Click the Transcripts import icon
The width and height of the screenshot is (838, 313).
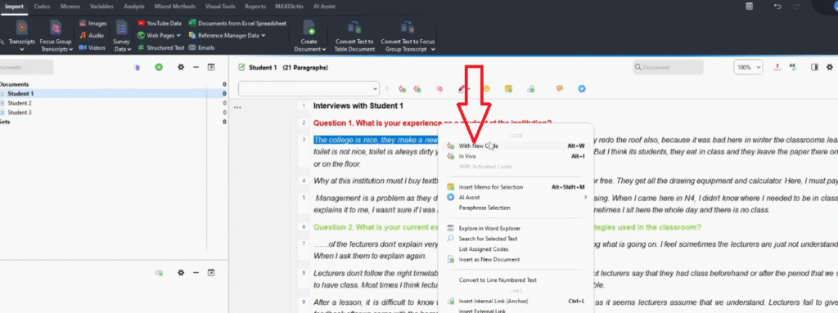tap(22, 27)
